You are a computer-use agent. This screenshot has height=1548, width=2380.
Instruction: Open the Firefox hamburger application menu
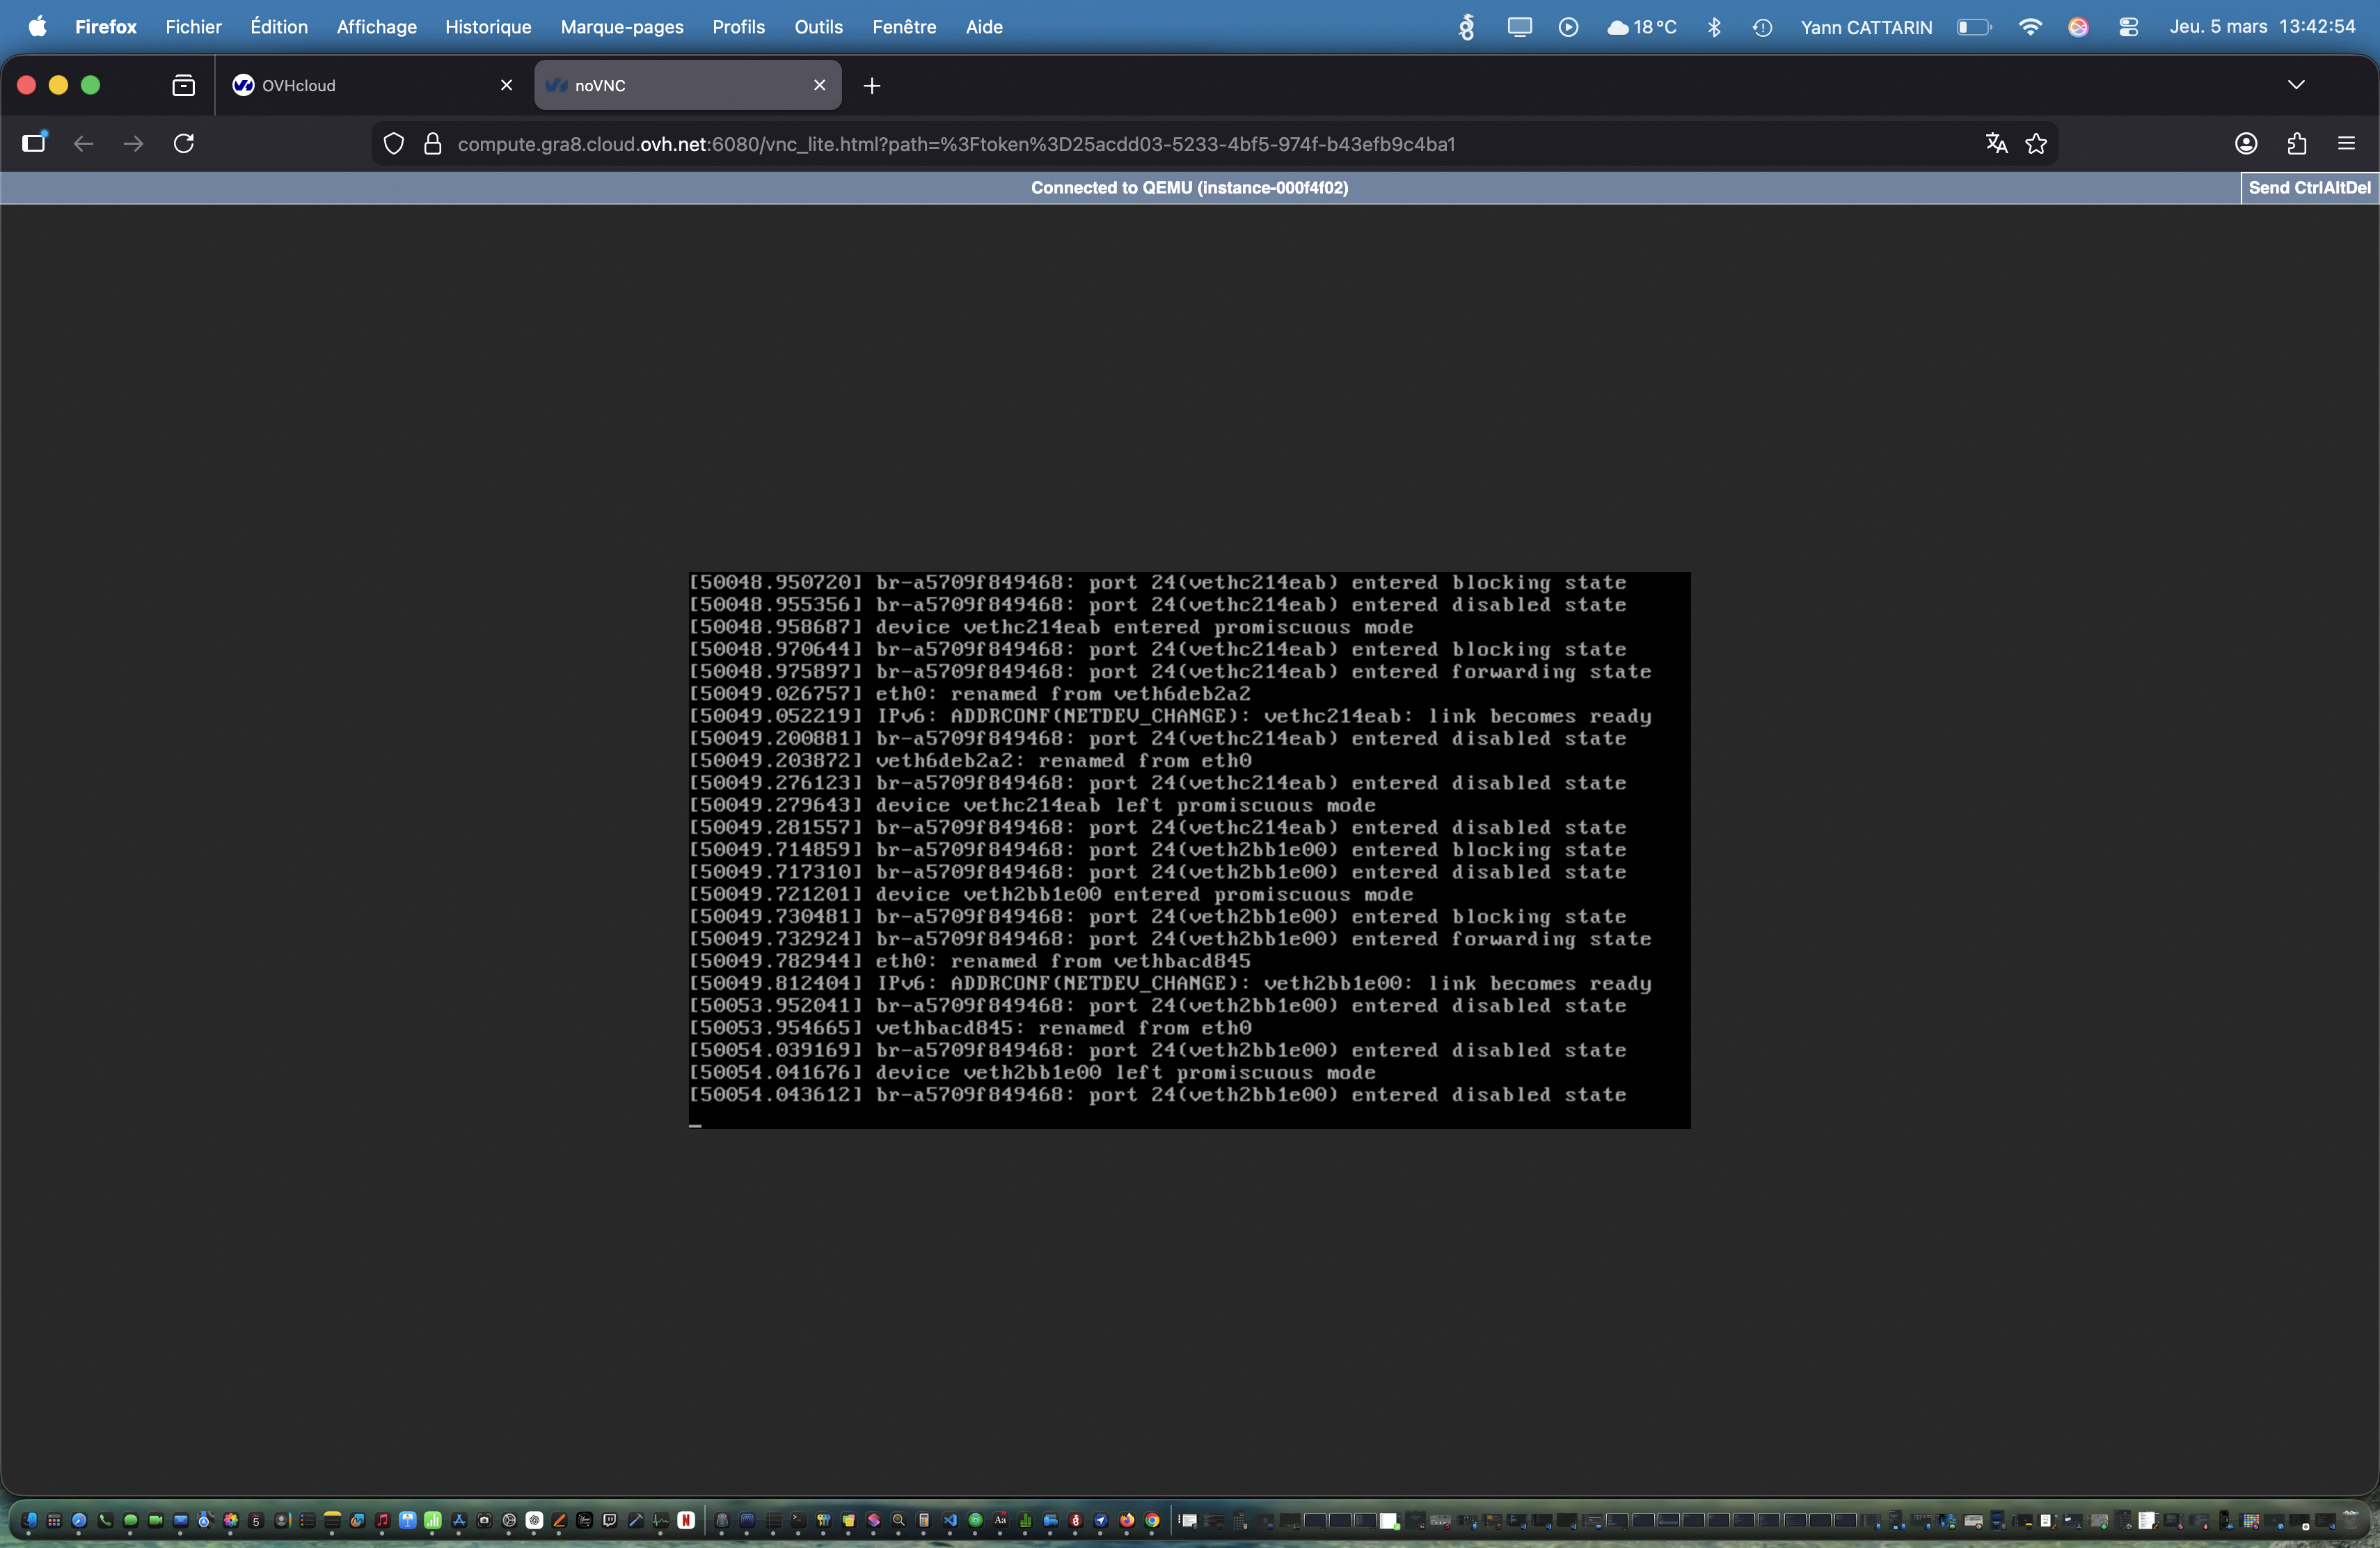tap(2346, 144)
